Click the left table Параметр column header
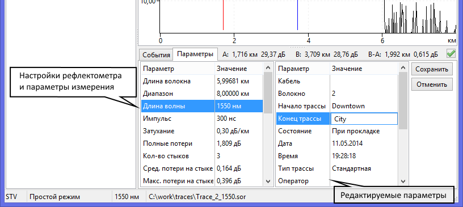The width and height of the screenshot is (463, 207). pyautogui.click(x=178, y=69)
